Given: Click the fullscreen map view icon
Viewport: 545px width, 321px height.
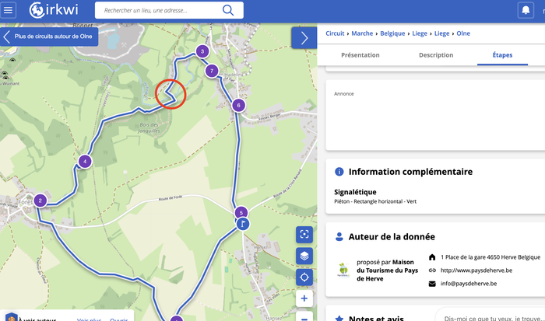Looking at the screenshot, I should pos(304,234).
